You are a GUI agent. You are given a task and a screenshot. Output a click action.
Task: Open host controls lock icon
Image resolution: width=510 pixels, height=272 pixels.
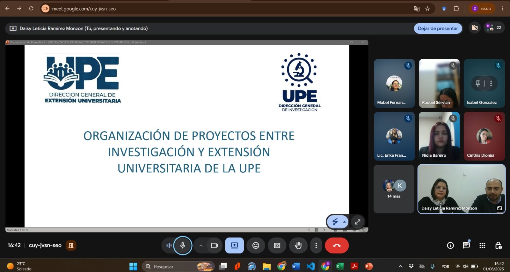tap(498, 245)
